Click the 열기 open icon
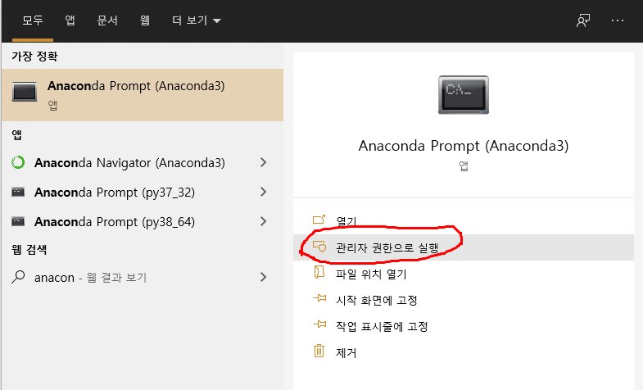 (x=319, y=220)
